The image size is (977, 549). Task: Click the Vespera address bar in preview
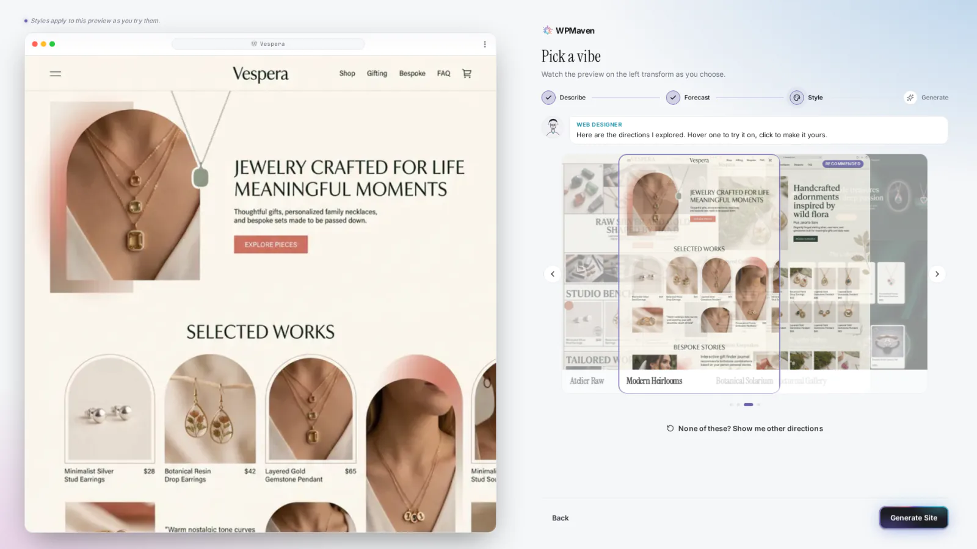(x=268, y=44)
